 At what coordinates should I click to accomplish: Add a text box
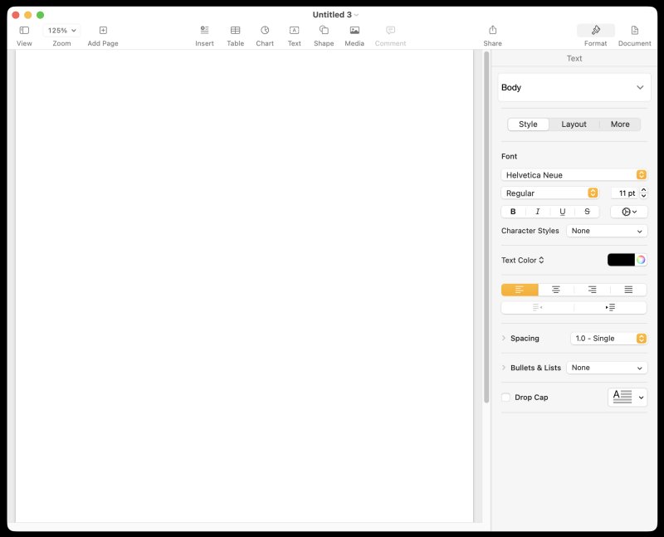click(x=294, y=31)
